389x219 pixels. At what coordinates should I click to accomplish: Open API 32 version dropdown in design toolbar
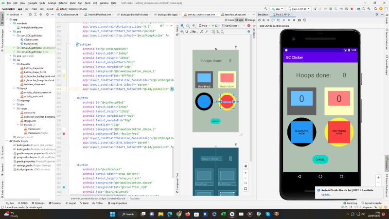pos(215,26)
